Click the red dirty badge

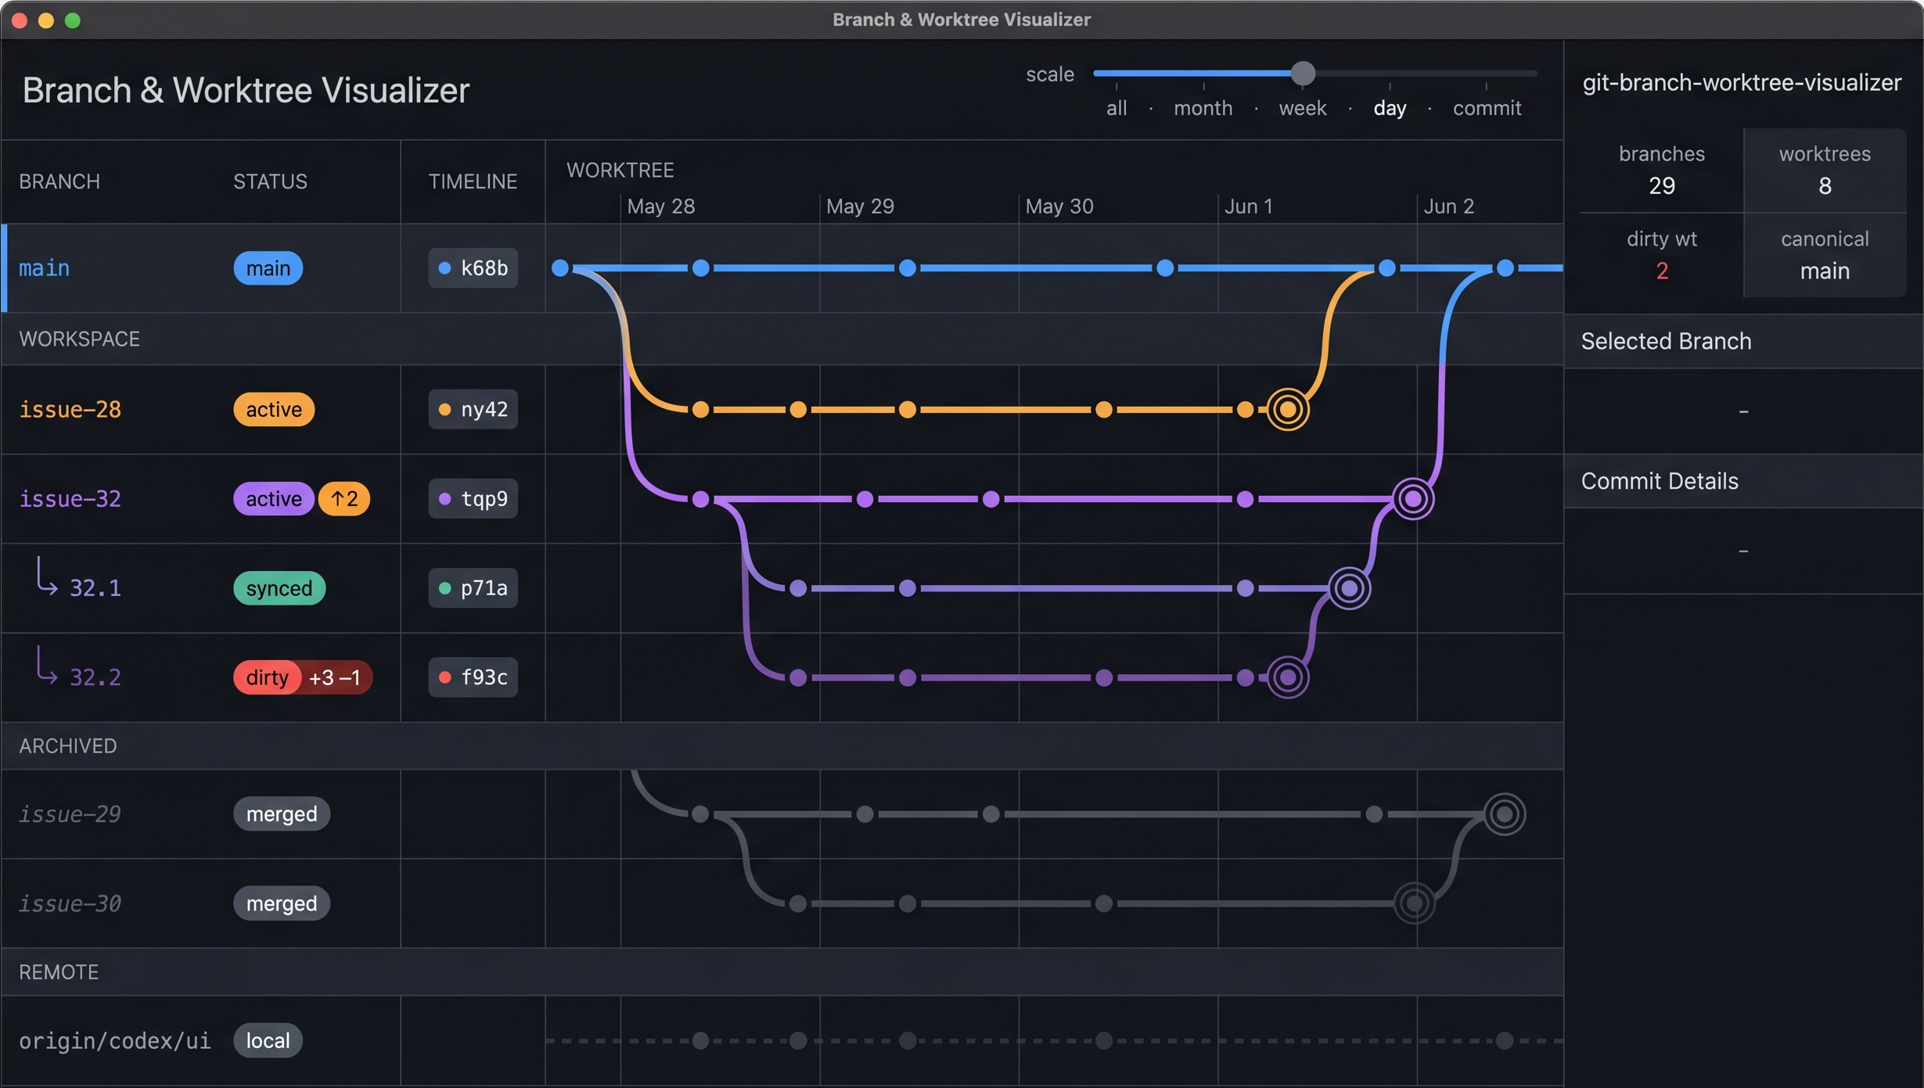point(267,677)
